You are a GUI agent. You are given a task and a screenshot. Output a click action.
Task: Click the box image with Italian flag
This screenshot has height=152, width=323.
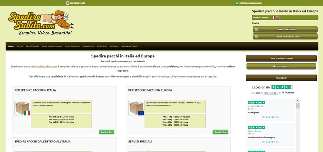click(x=22, y=108)
